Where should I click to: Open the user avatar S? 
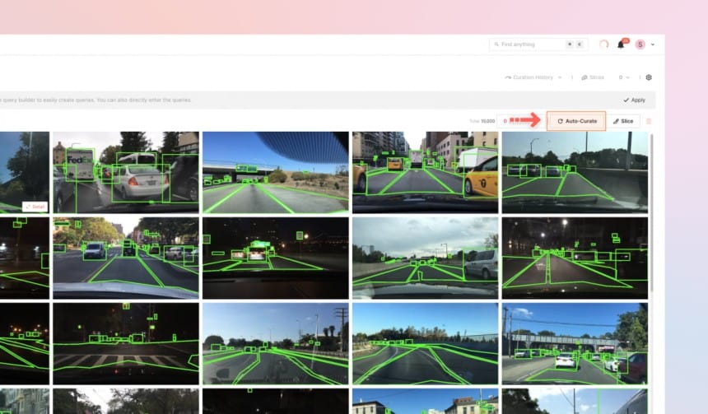[640, 44]
